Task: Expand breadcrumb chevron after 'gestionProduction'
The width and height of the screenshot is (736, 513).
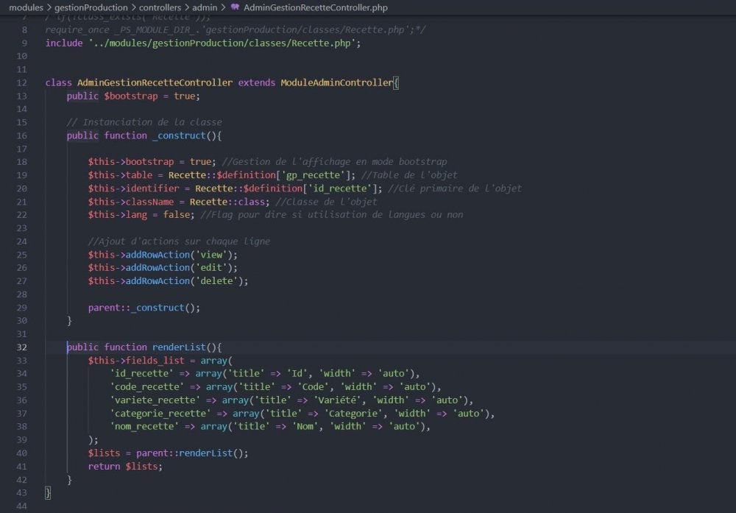Action: tap(133, 7)
